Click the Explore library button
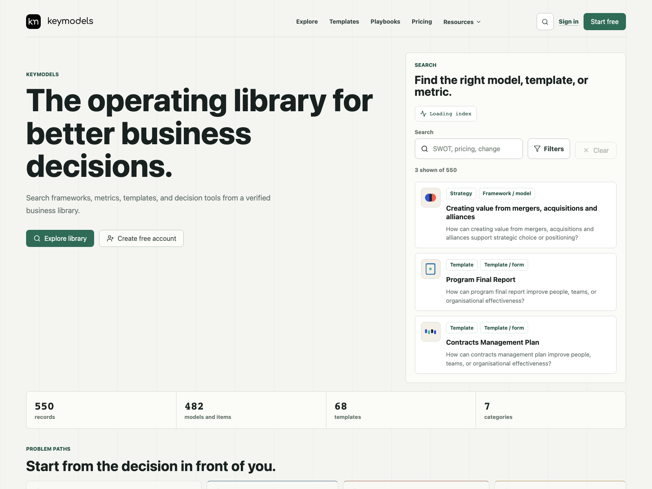Image resolution: width=652 pixels, height=489 pixels. (x=60, y=238)
